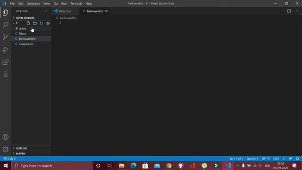The width and height of the screenshot is (302, 170).
Task: Open the Go menu
Action: pos(56,3)
